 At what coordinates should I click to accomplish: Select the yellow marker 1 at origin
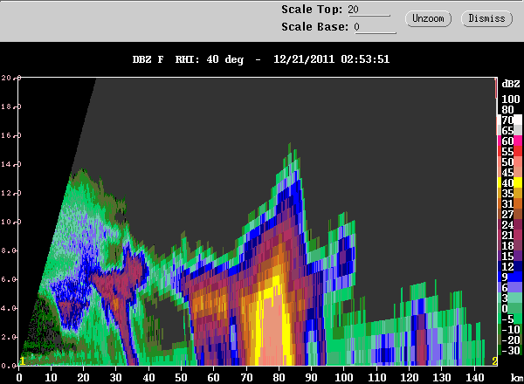pyautogui.click(x=22, y=361)
